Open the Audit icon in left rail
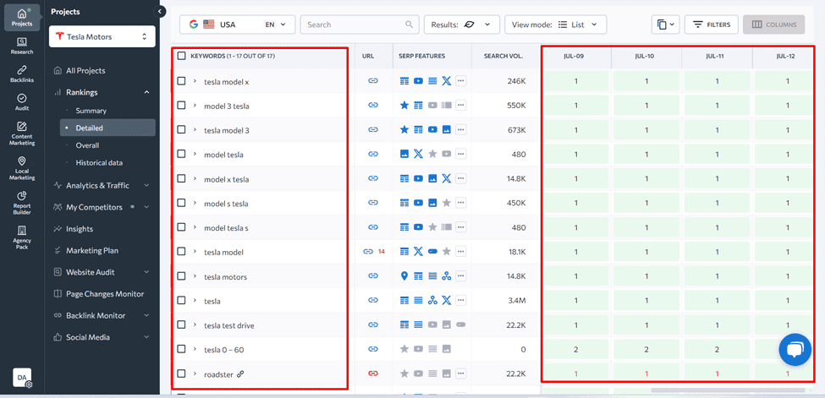Image resolution: width=825 pixels, height=398 pixels. coord(22,102)
